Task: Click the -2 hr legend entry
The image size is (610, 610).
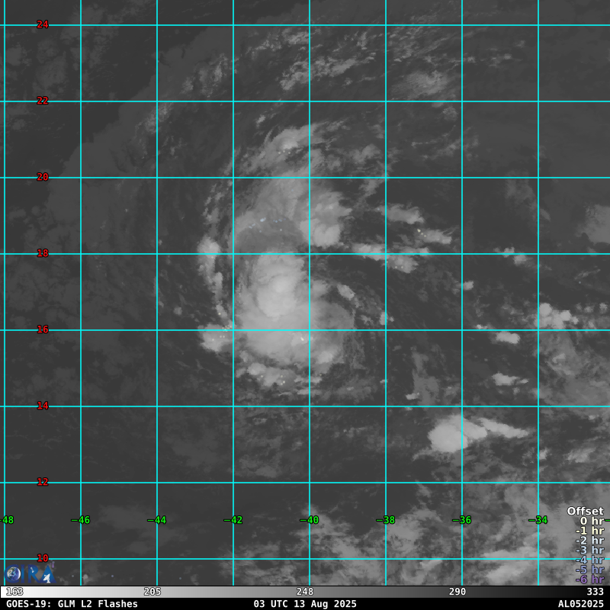Action: (589, 541)
